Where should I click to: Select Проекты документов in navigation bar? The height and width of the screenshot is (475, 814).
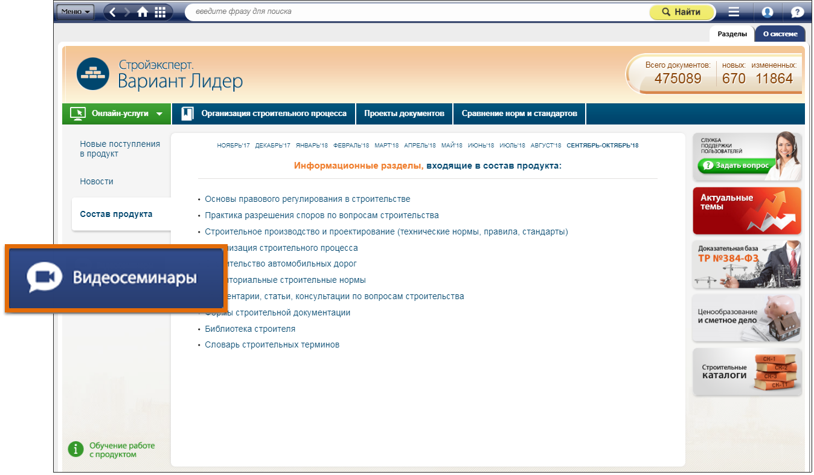(404, 114)
